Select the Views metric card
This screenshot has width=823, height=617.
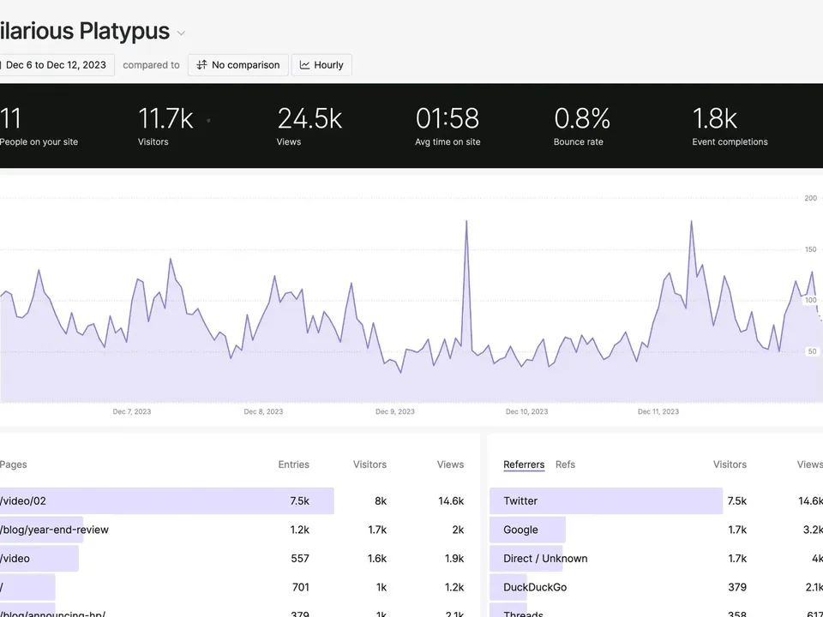pos(309,126)
